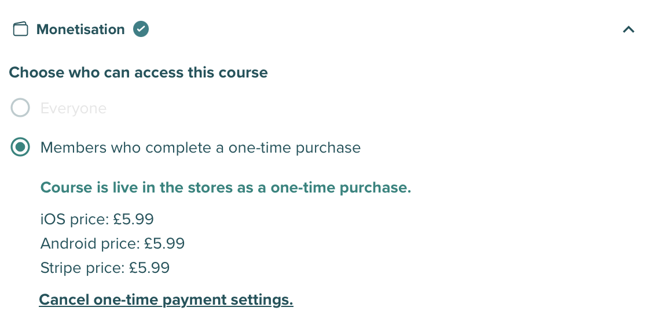Open Cancel one-time payment settings link
653x333 pixels.
166,299
